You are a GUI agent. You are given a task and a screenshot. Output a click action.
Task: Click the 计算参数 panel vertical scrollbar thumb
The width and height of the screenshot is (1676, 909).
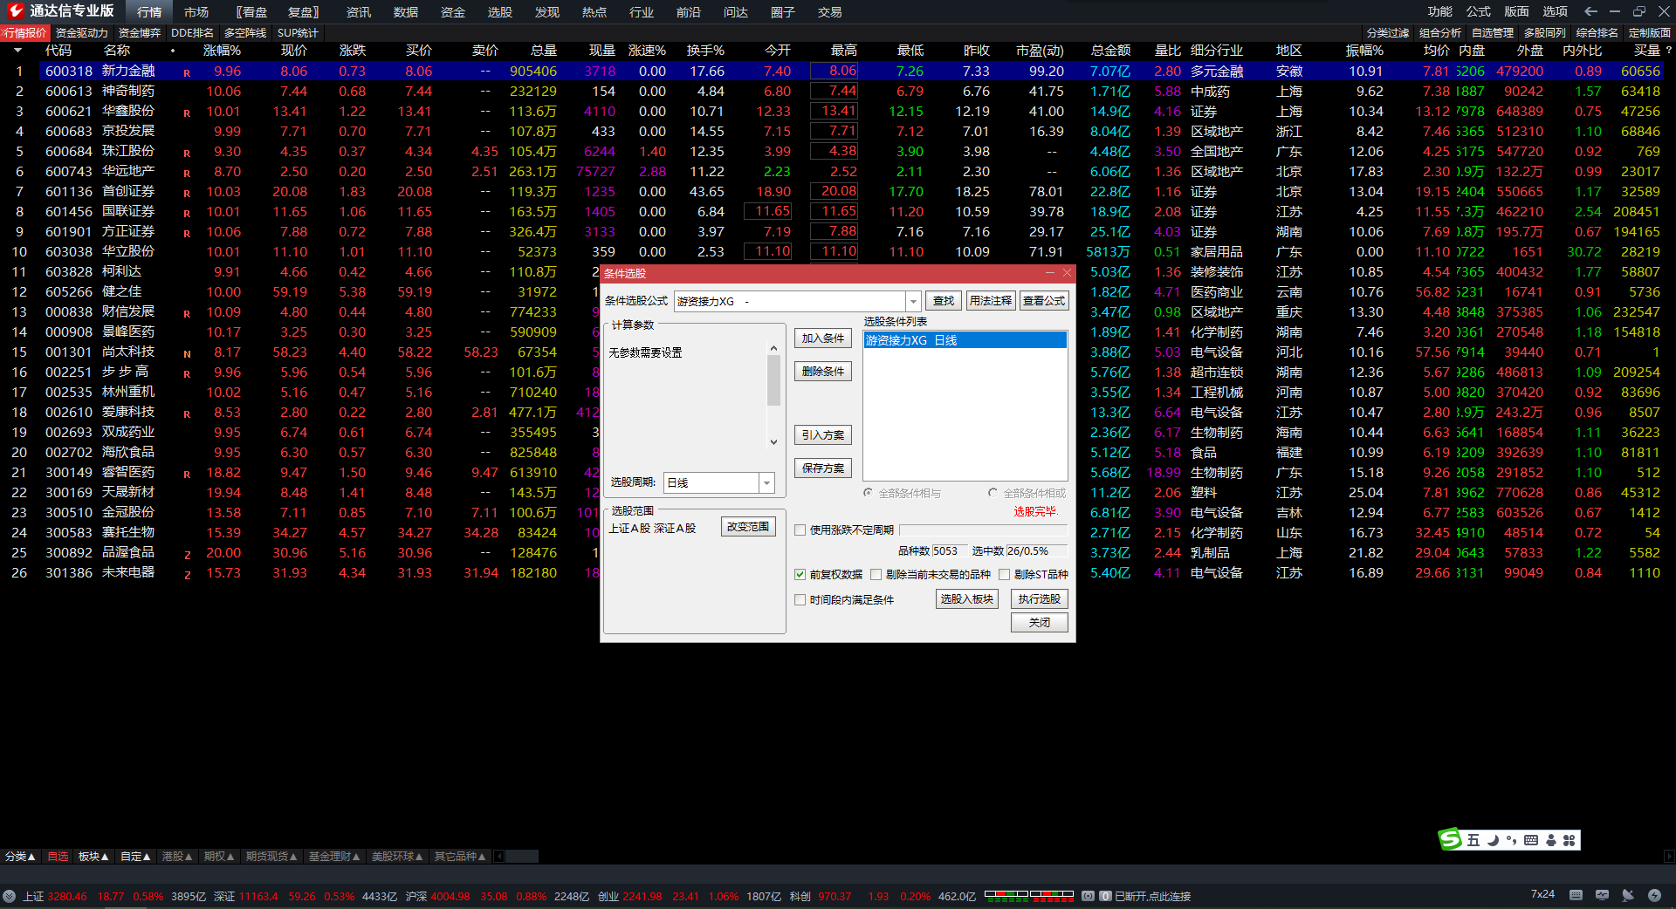tap(773, 380)
